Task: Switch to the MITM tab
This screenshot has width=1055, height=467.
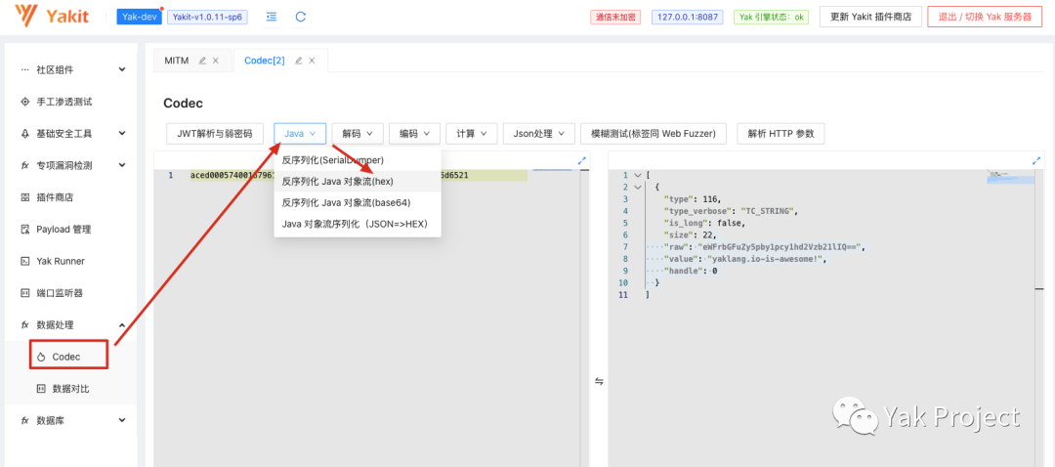Action: [x=177, y=61]
